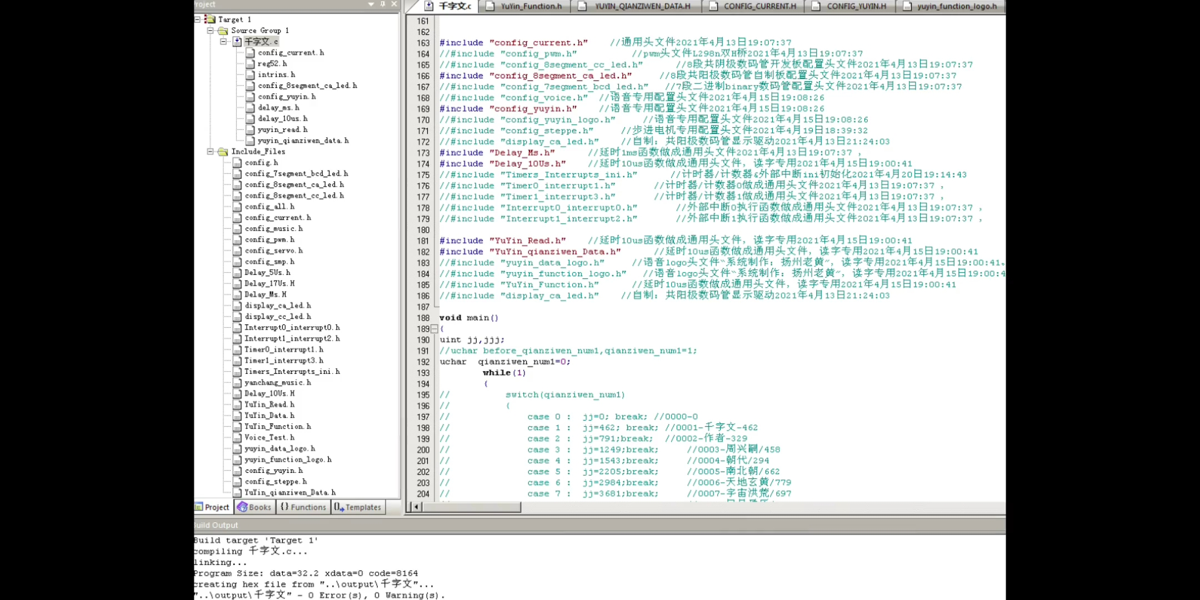Open the Books panel tab

tap(254, 507)
